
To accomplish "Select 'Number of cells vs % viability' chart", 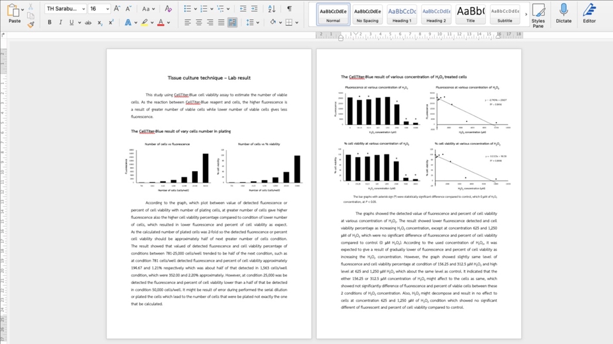I will (259, 167).
